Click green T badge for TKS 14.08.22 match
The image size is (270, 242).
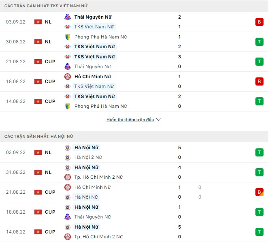point(259,101)
